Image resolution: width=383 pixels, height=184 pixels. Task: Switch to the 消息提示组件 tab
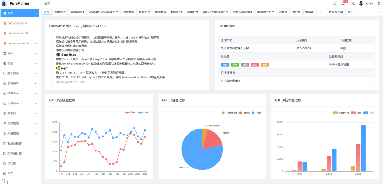[x=266, y=12]
